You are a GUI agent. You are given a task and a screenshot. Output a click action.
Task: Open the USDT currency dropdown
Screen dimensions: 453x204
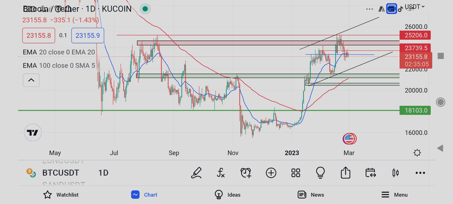click(x=414, y=6)
